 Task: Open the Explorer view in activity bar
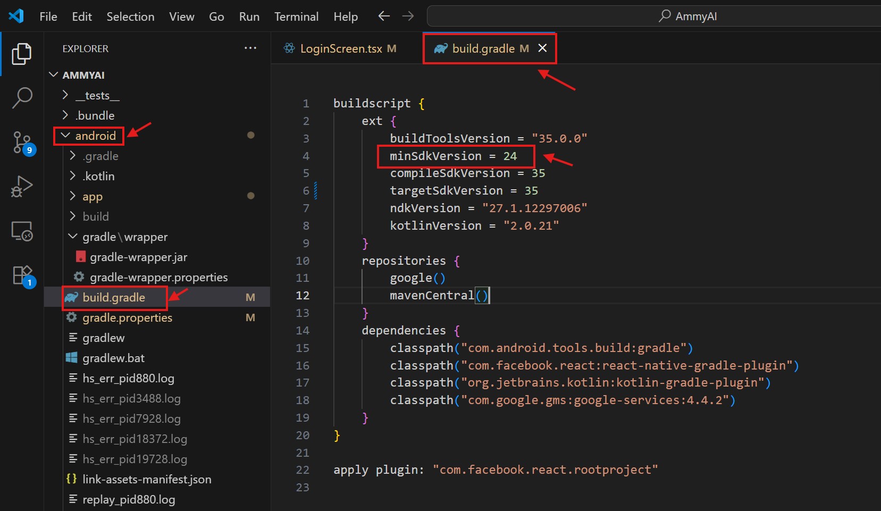21,54
